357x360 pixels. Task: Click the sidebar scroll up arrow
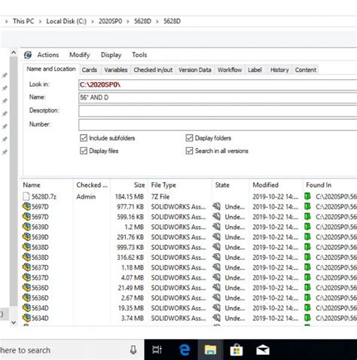[x=14, y=53]
